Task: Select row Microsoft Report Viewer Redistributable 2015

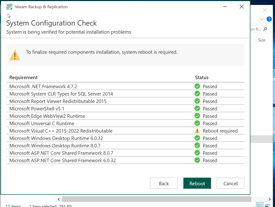Action: [x=125, y=101]
